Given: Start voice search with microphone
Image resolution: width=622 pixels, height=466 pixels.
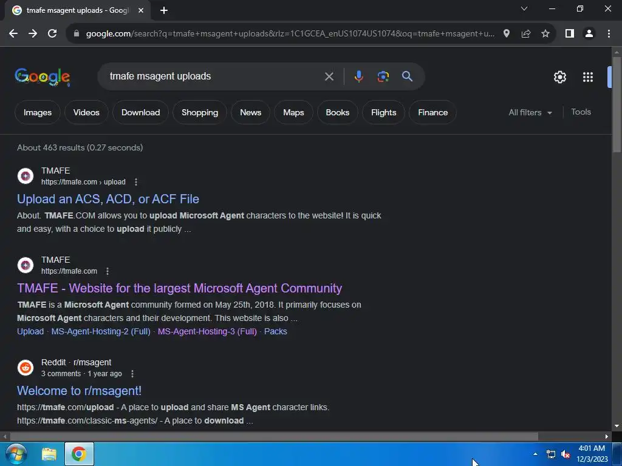Looking at the screenshot, I should (358, 76).
